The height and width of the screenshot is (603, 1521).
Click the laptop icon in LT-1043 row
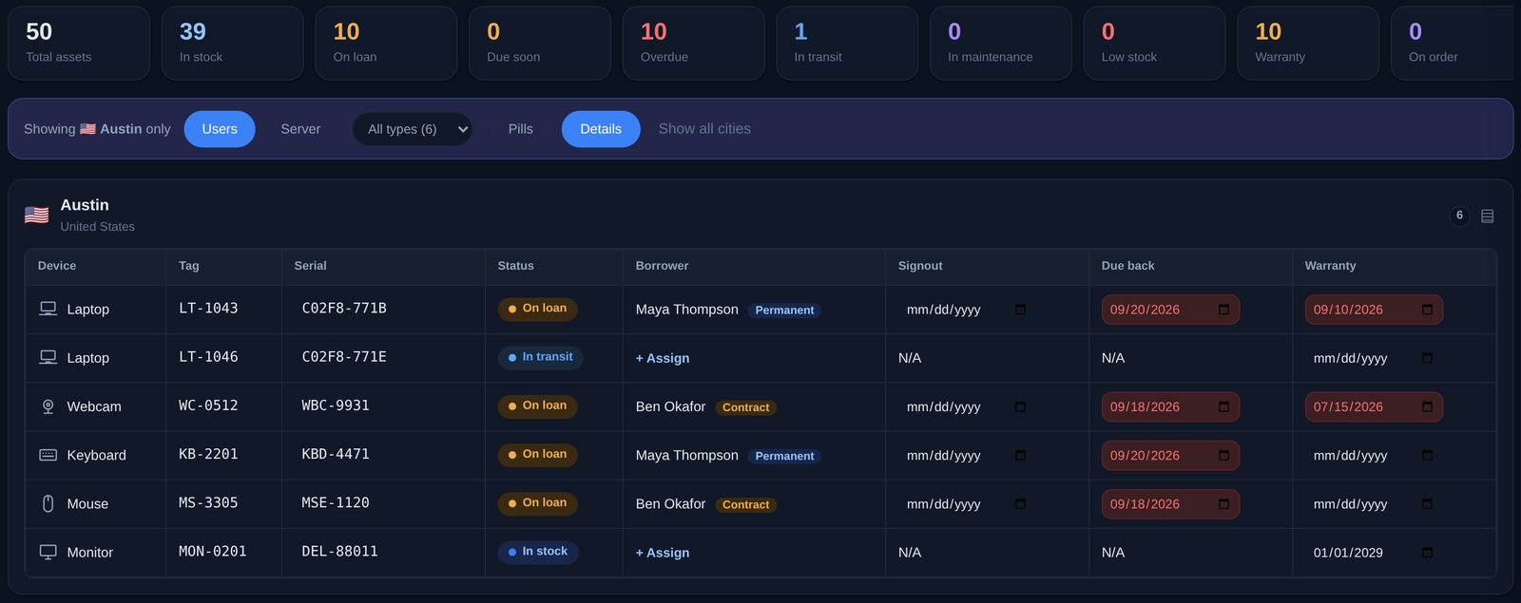(48, 309)
